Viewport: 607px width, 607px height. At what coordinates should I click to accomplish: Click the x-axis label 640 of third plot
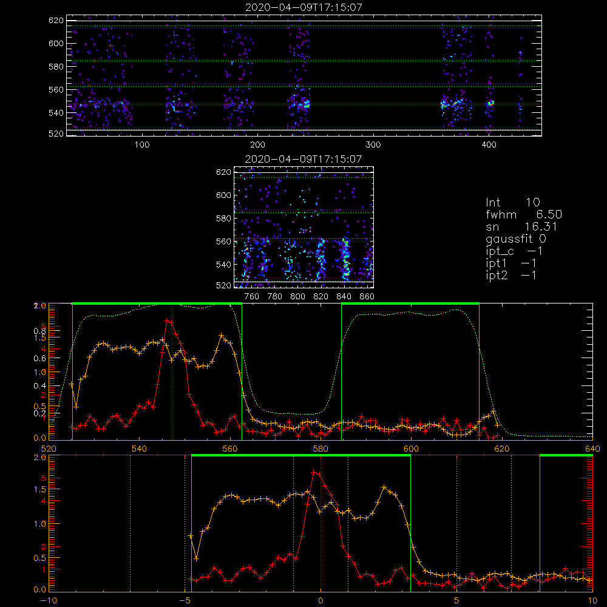[x=592, y=449]
